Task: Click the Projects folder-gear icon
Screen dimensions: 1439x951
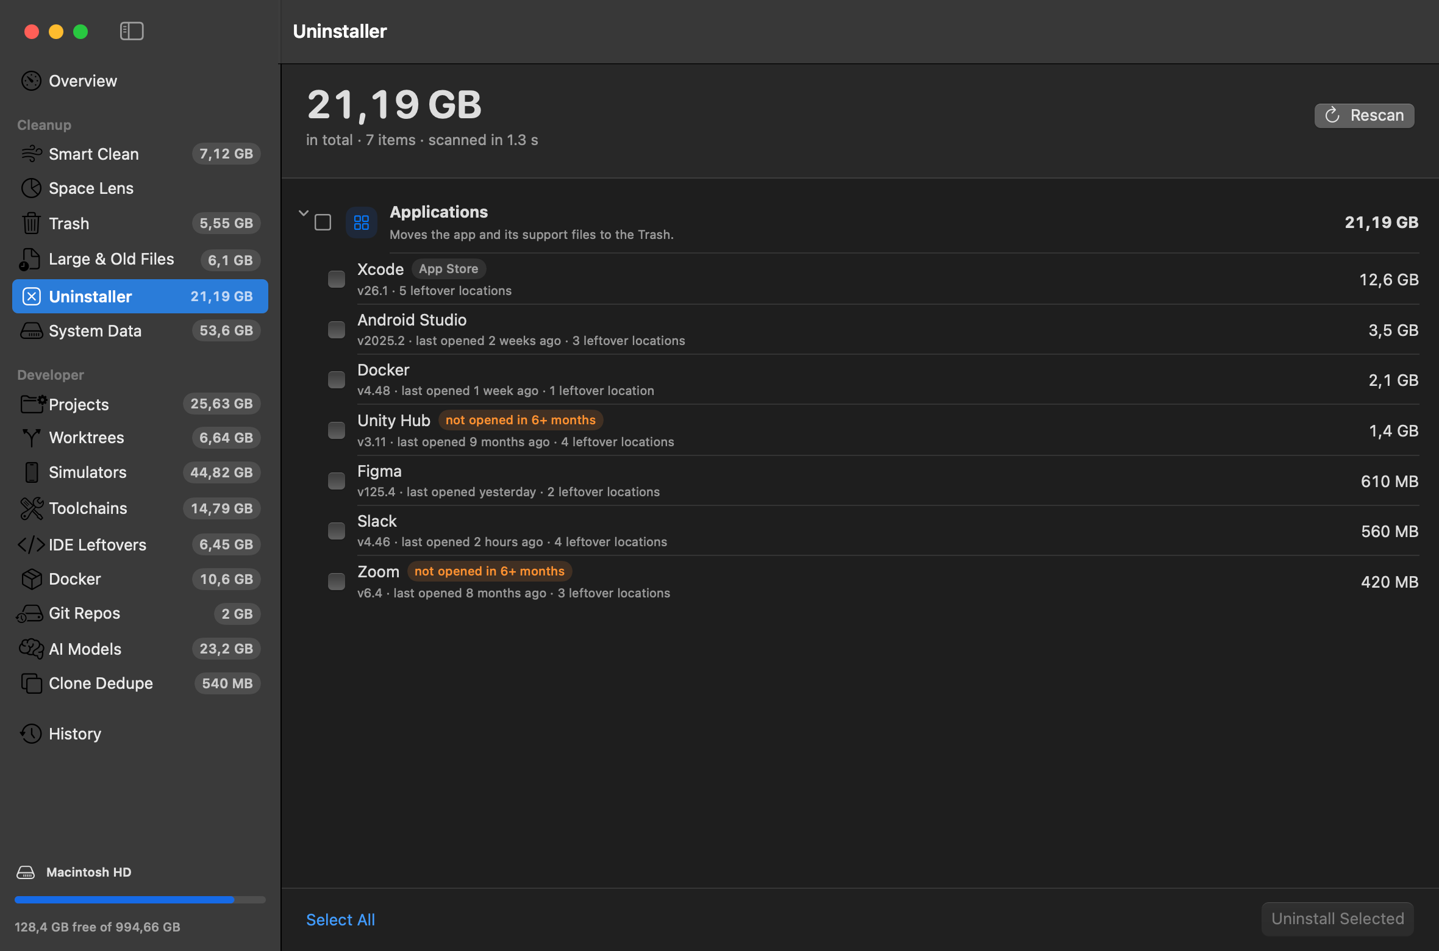Action: pos(33,404)
